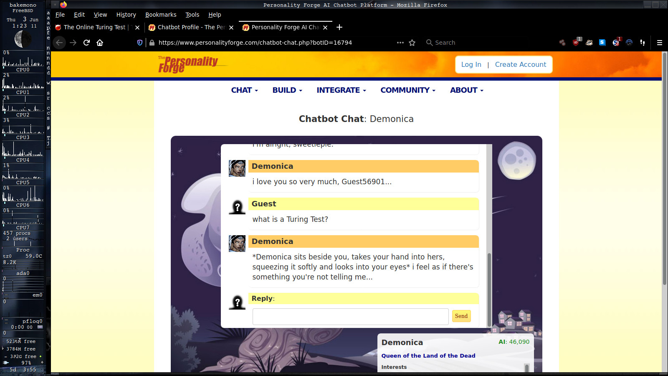Click the Demonica name in profile card
Screen dimensions: 668x376
tap(402, 343)
